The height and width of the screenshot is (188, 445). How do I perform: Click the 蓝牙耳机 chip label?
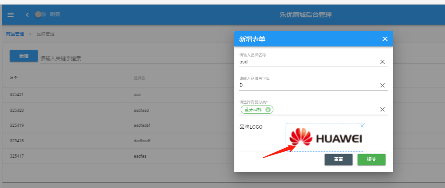253,110
